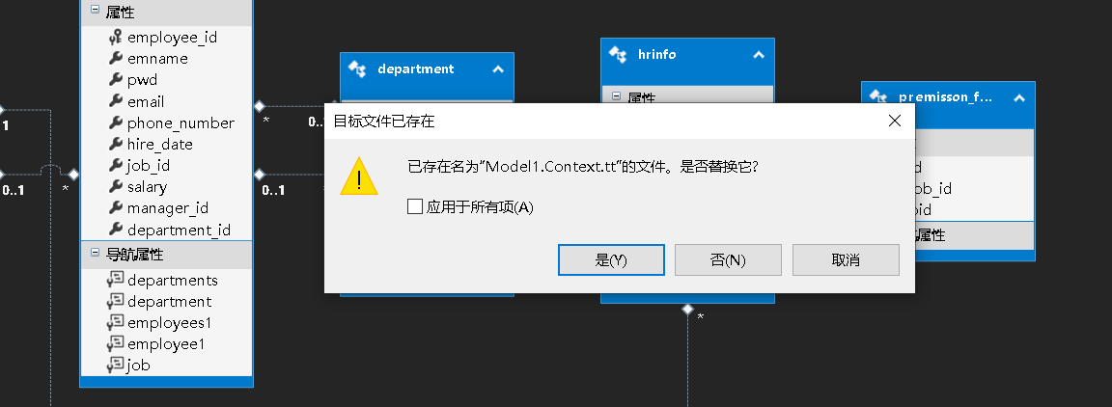Click the wrench icon next to emname
Image resolution: width=1112 pixels, height=407 pixels.
[x=115, y=58]
